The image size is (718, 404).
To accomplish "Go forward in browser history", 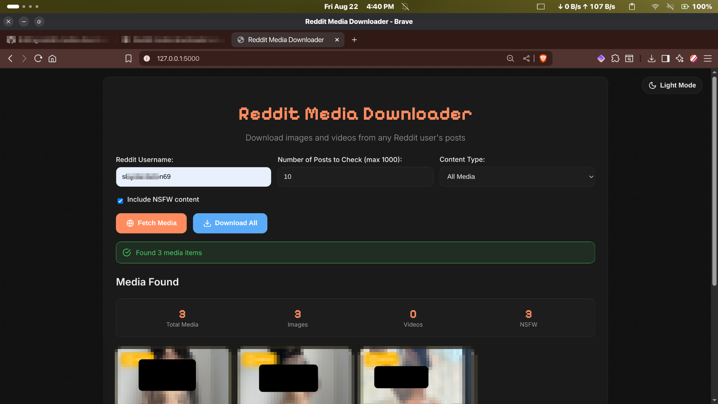I will click(x=24, y=59).
